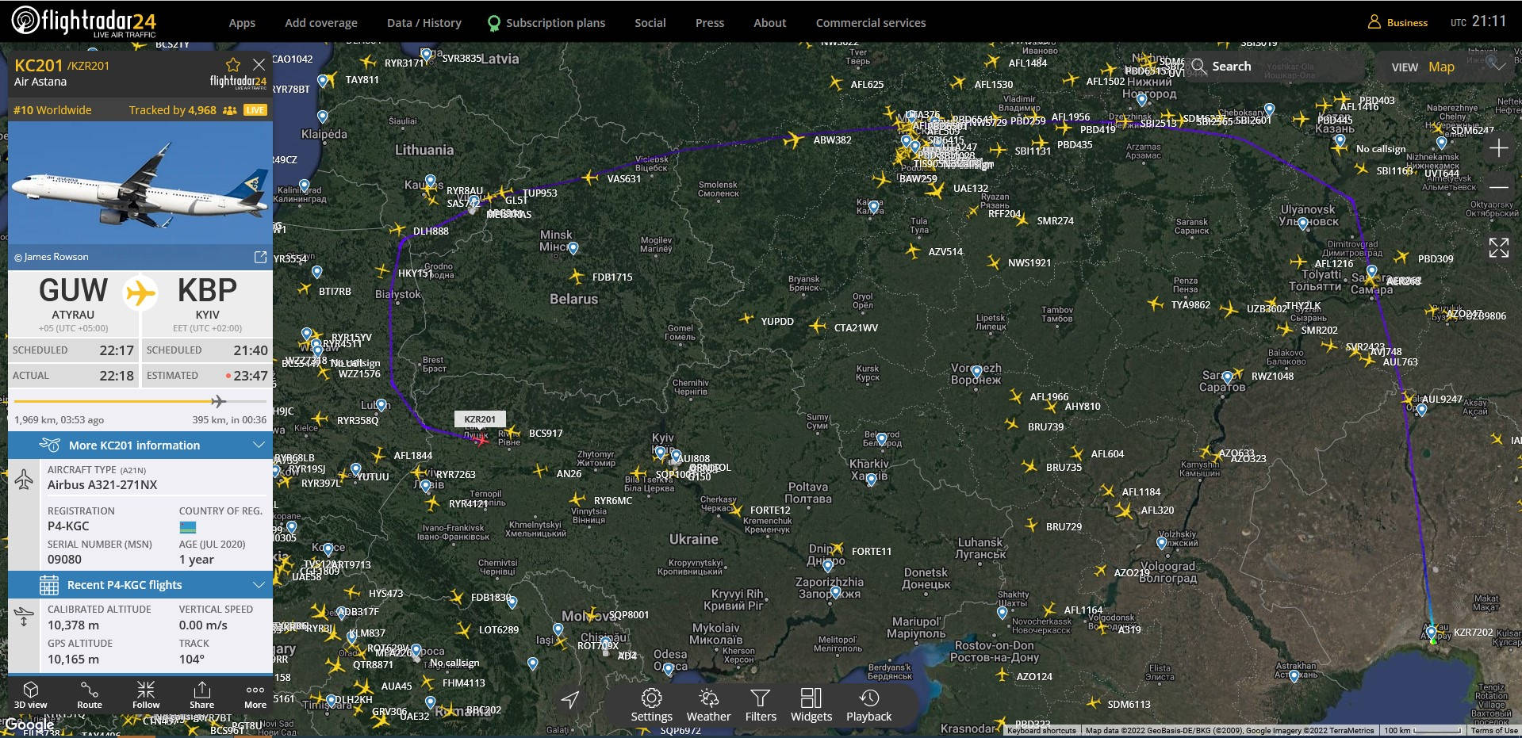This screenshot has height=738, width=1522.
Task: Open Keyboard shortcuts link
Action: (1041, 731)
